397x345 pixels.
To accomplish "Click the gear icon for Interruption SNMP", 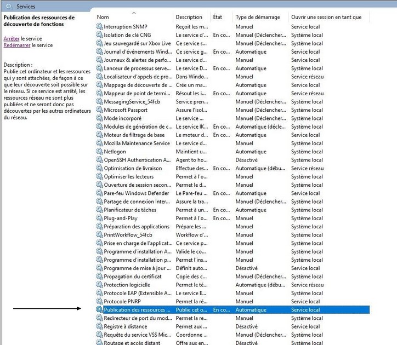I will [99, 26].
